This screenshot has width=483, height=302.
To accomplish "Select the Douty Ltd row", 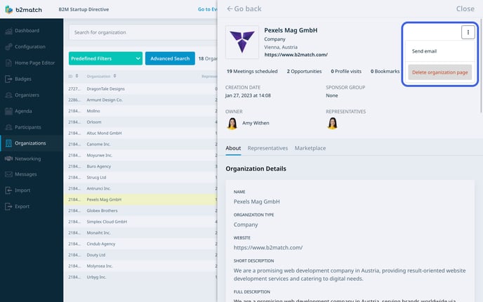I will click(140, 255).
